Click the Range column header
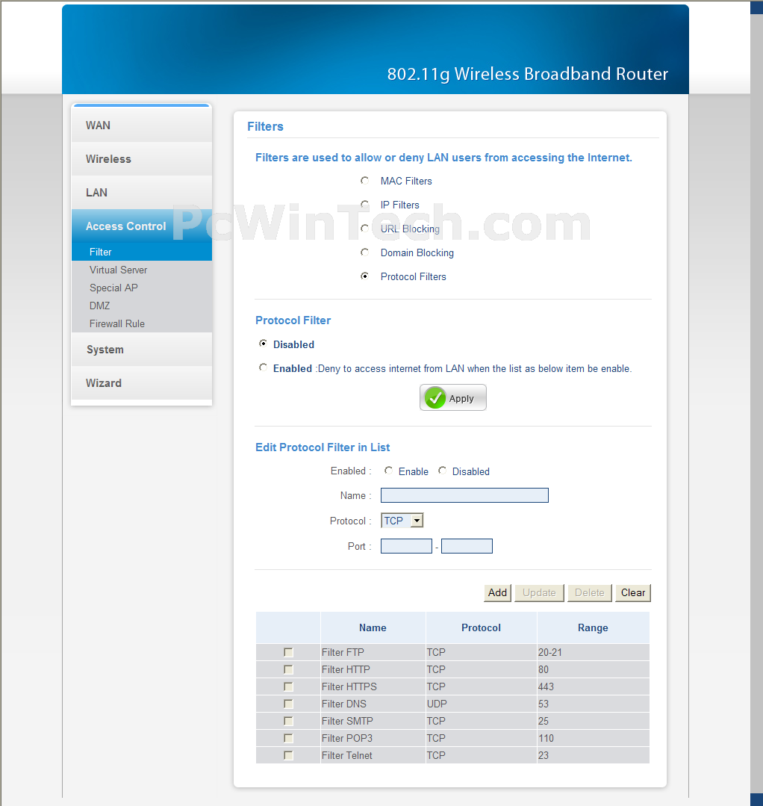 point(594,627)
